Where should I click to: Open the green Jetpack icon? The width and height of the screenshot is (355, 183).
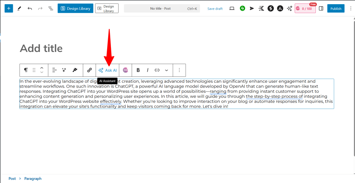click(x=242, y=9)
